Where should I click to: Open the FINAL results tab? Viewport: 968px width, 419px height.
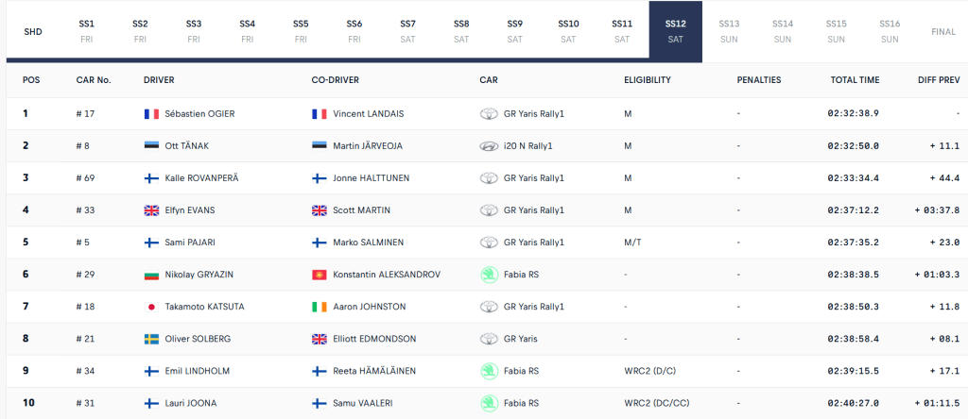[943, 31]
